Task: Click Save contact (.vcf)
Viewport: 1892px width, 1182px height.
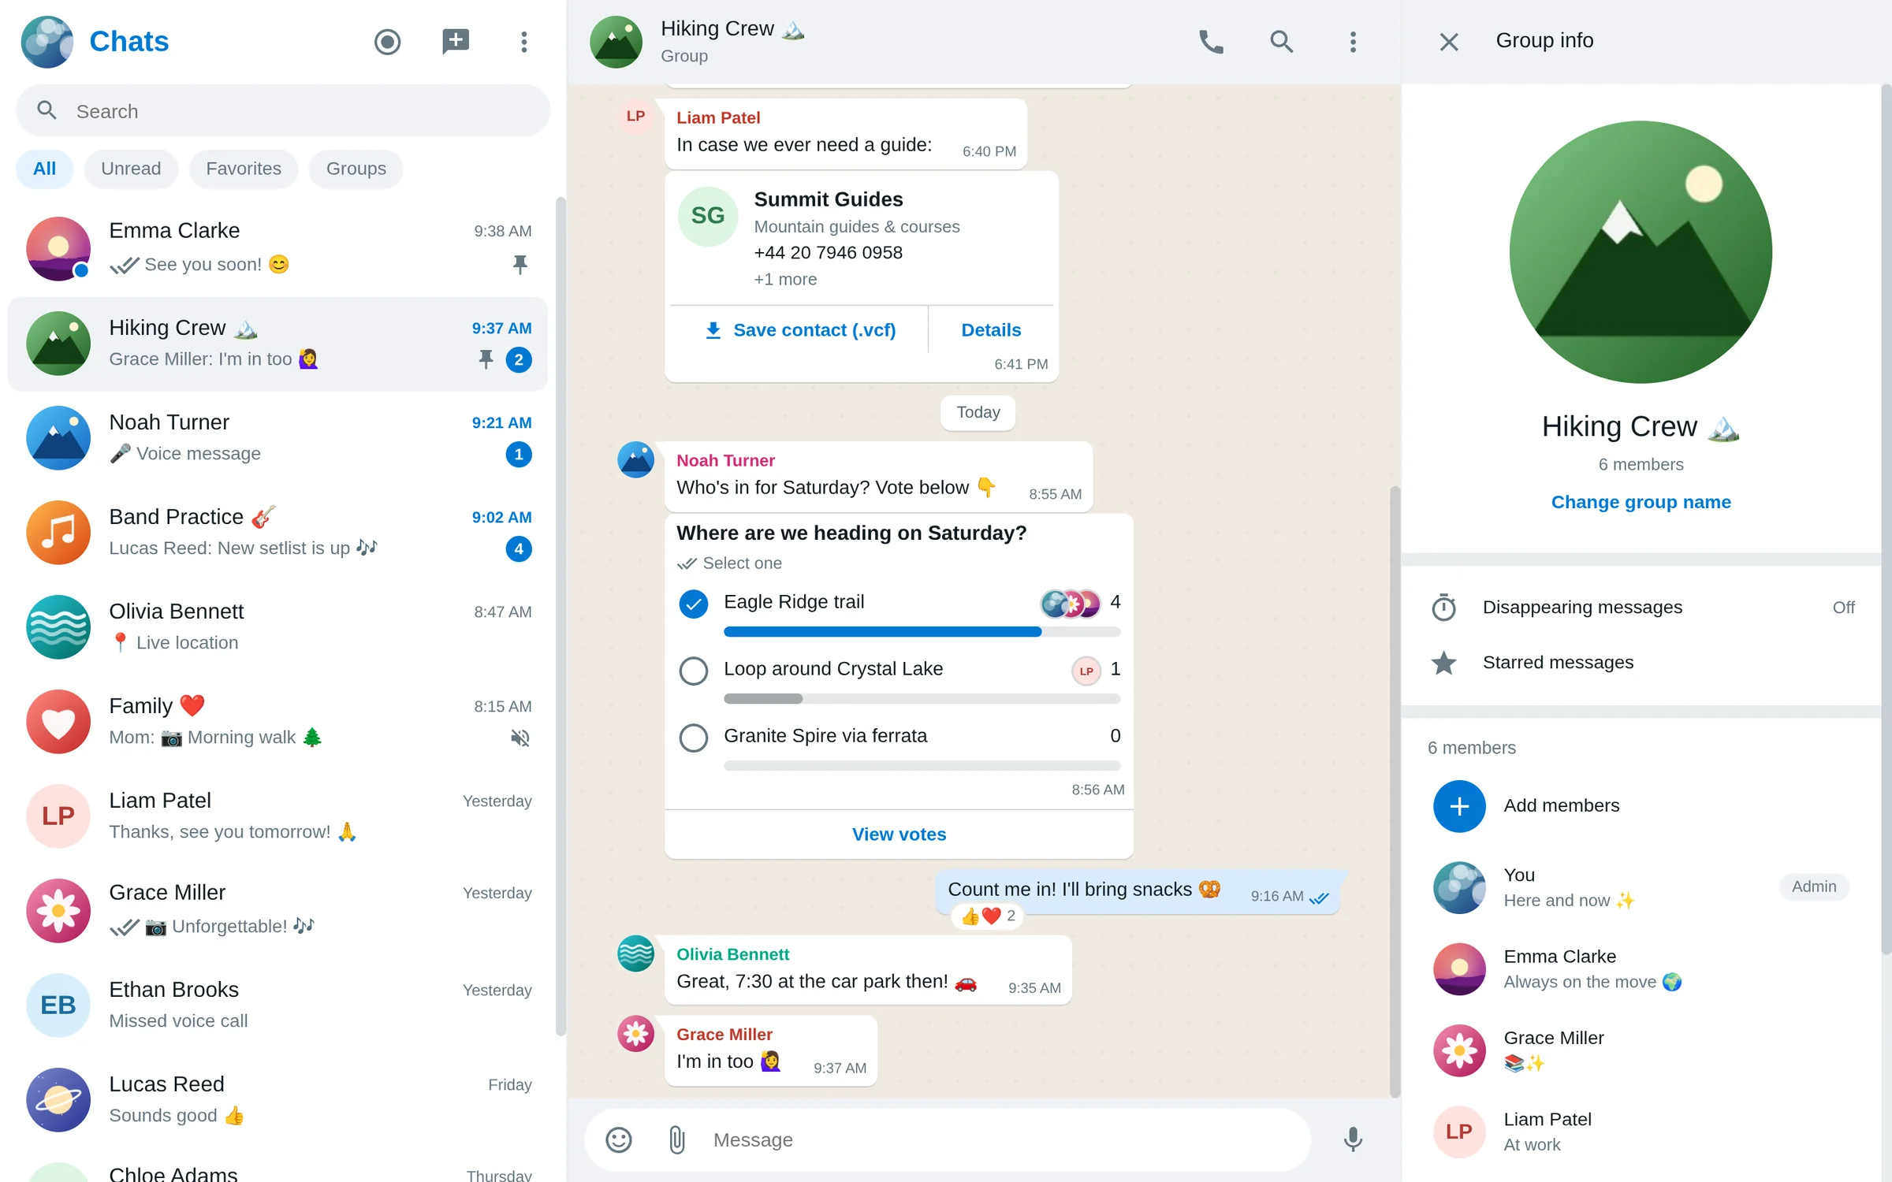Action: click(799, 330)
